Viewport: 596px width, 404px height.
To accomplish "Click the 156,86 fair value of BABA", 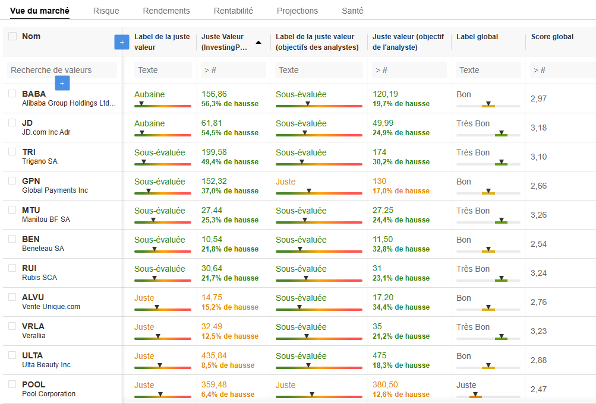I will tap(214, 94).
